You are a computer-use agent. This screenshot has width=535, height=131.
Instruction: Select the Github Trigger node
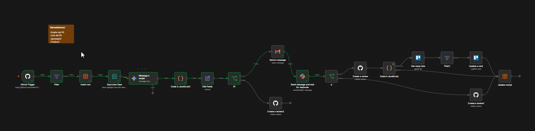(x=28, y=77)
